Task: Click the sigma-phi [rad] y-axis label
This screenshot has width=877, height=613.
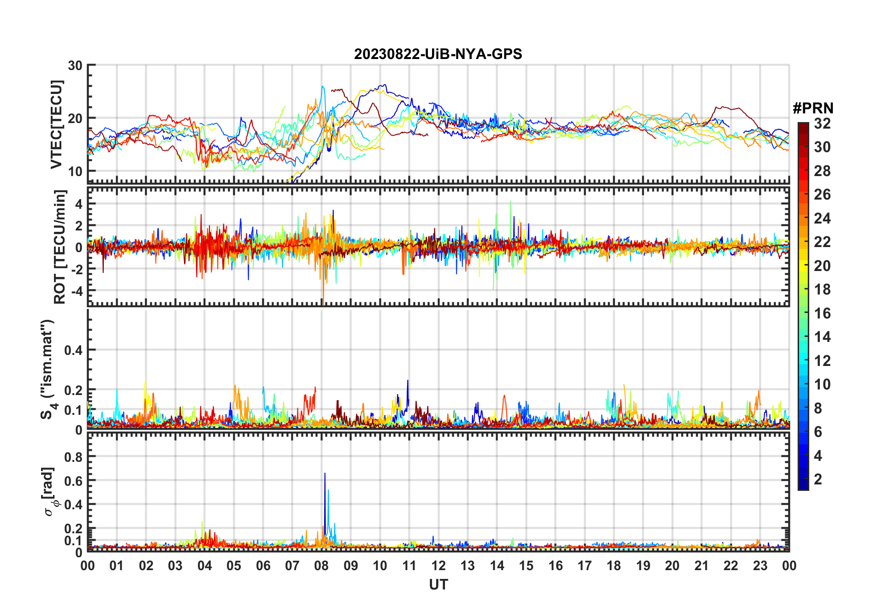Action: point(49,492)
